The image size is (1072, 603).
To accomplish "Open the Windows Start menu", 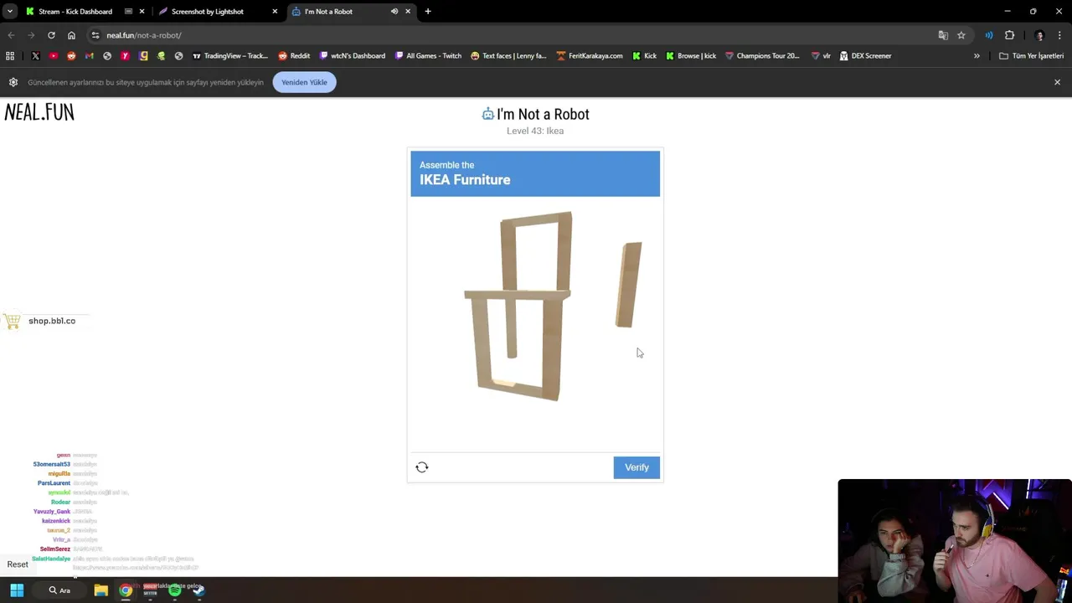I will point(17,590).
